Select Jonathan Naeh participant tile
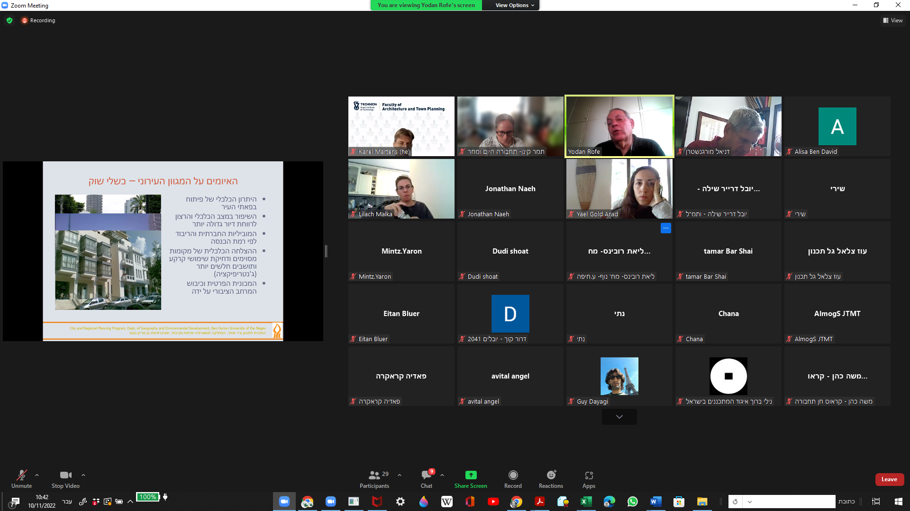The height and width of the screenshot is (511, 910). (x=510, y=189)
